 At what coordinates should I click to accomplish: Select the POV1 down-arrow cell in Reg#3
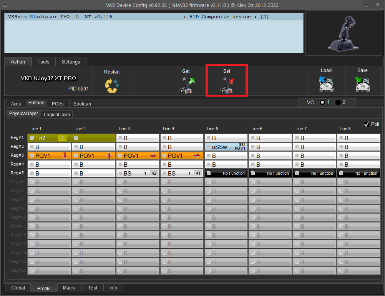[49, 156]
